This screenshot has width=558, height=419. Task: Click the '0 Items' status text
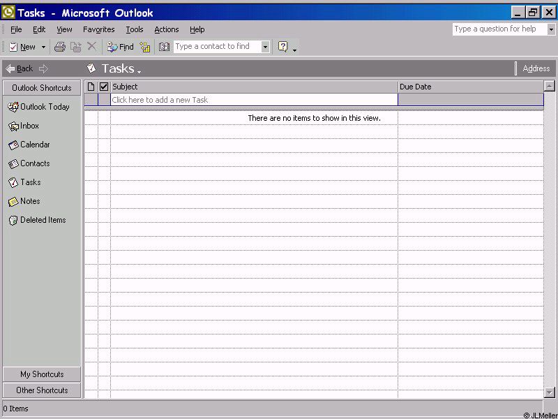15,409
